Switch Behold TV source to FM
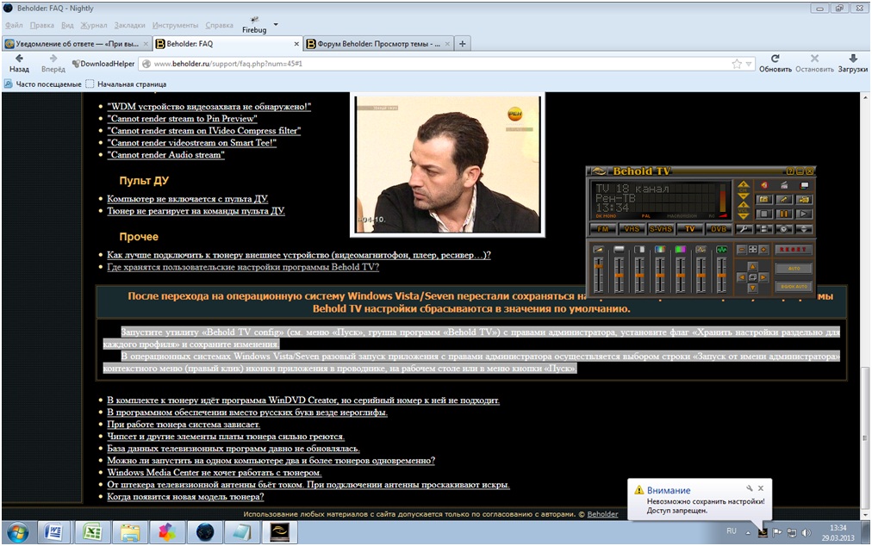872x546 pixels. (x=603, y=229)
